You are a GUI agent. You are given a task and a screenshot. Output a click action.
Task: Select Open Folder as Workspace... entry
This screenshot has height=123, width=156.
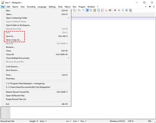pos(36,25)
